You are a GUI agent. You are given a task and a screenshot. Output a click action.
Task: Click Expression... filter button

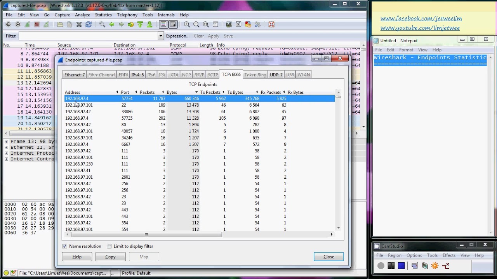pos(178,36)
